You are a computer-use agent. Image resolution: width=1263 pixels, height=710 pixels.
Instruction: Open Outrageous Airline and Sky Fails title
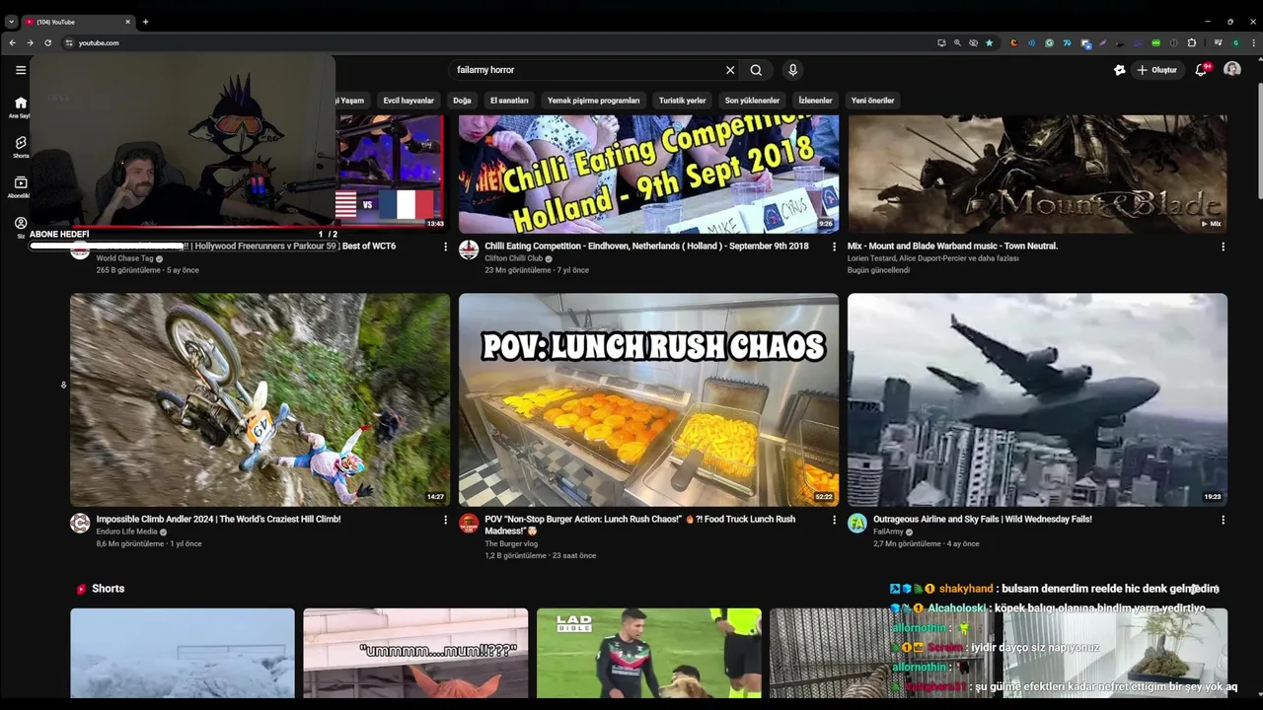point(983,519)
